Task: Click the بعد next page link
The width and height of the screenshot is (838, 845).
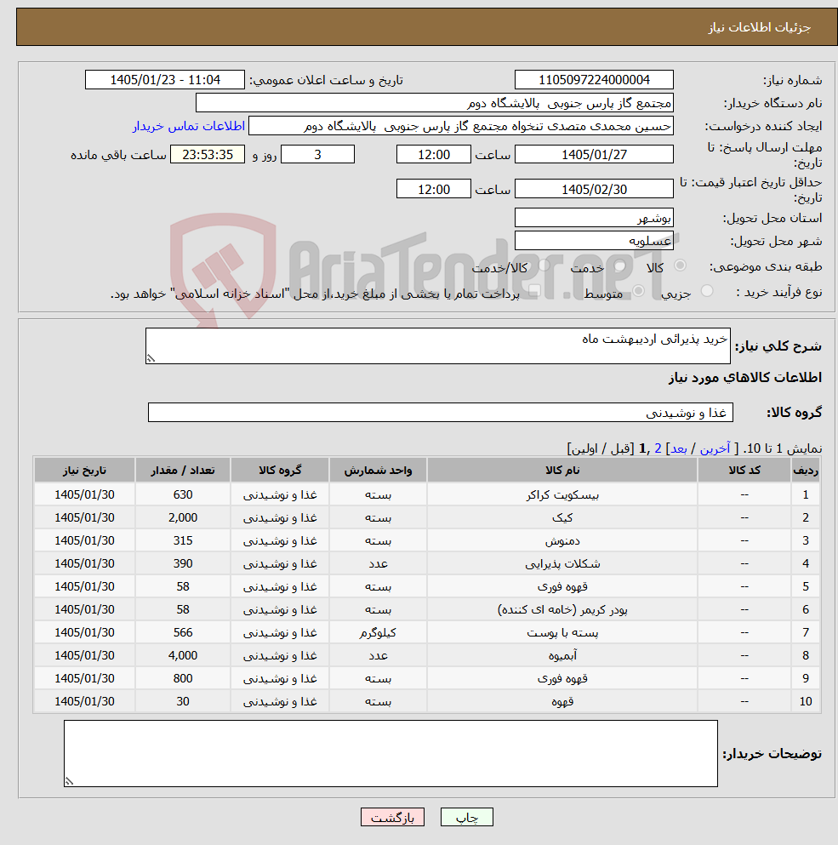Action: coord(678,448)
